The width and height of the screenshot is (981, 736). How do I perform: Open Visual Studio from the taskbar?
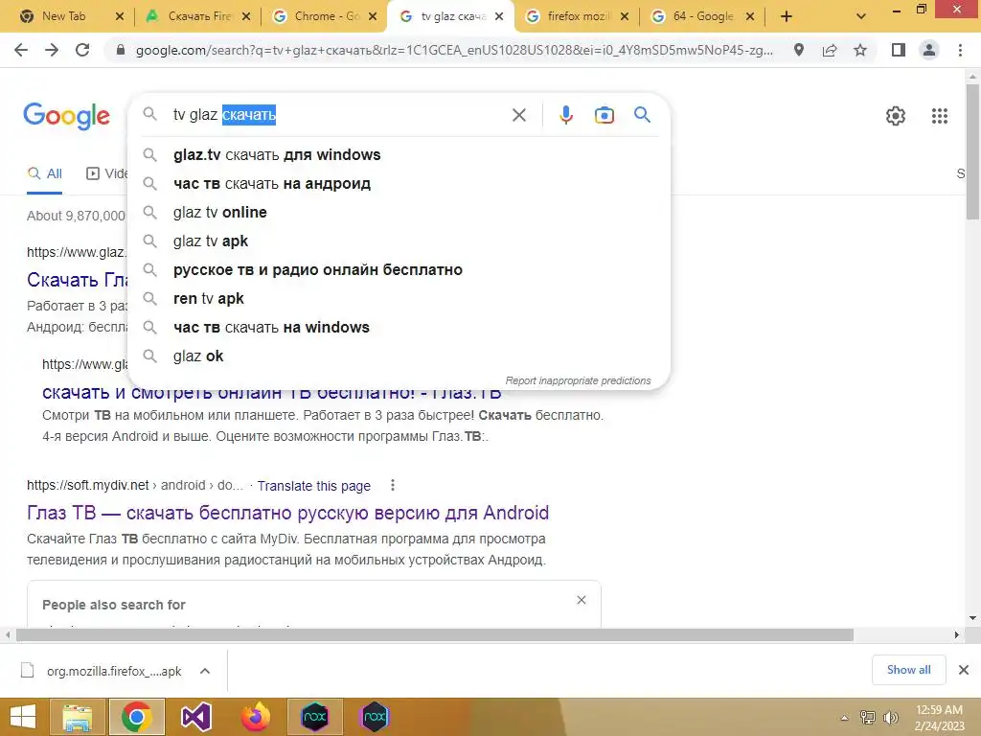click(195, 717)
